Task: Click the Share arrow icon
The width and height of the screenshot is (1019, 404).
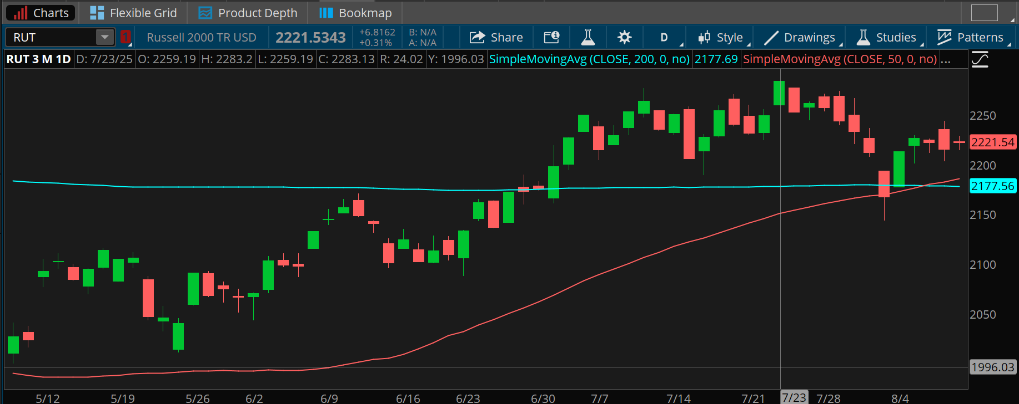Action: click(x=477, y=37)
